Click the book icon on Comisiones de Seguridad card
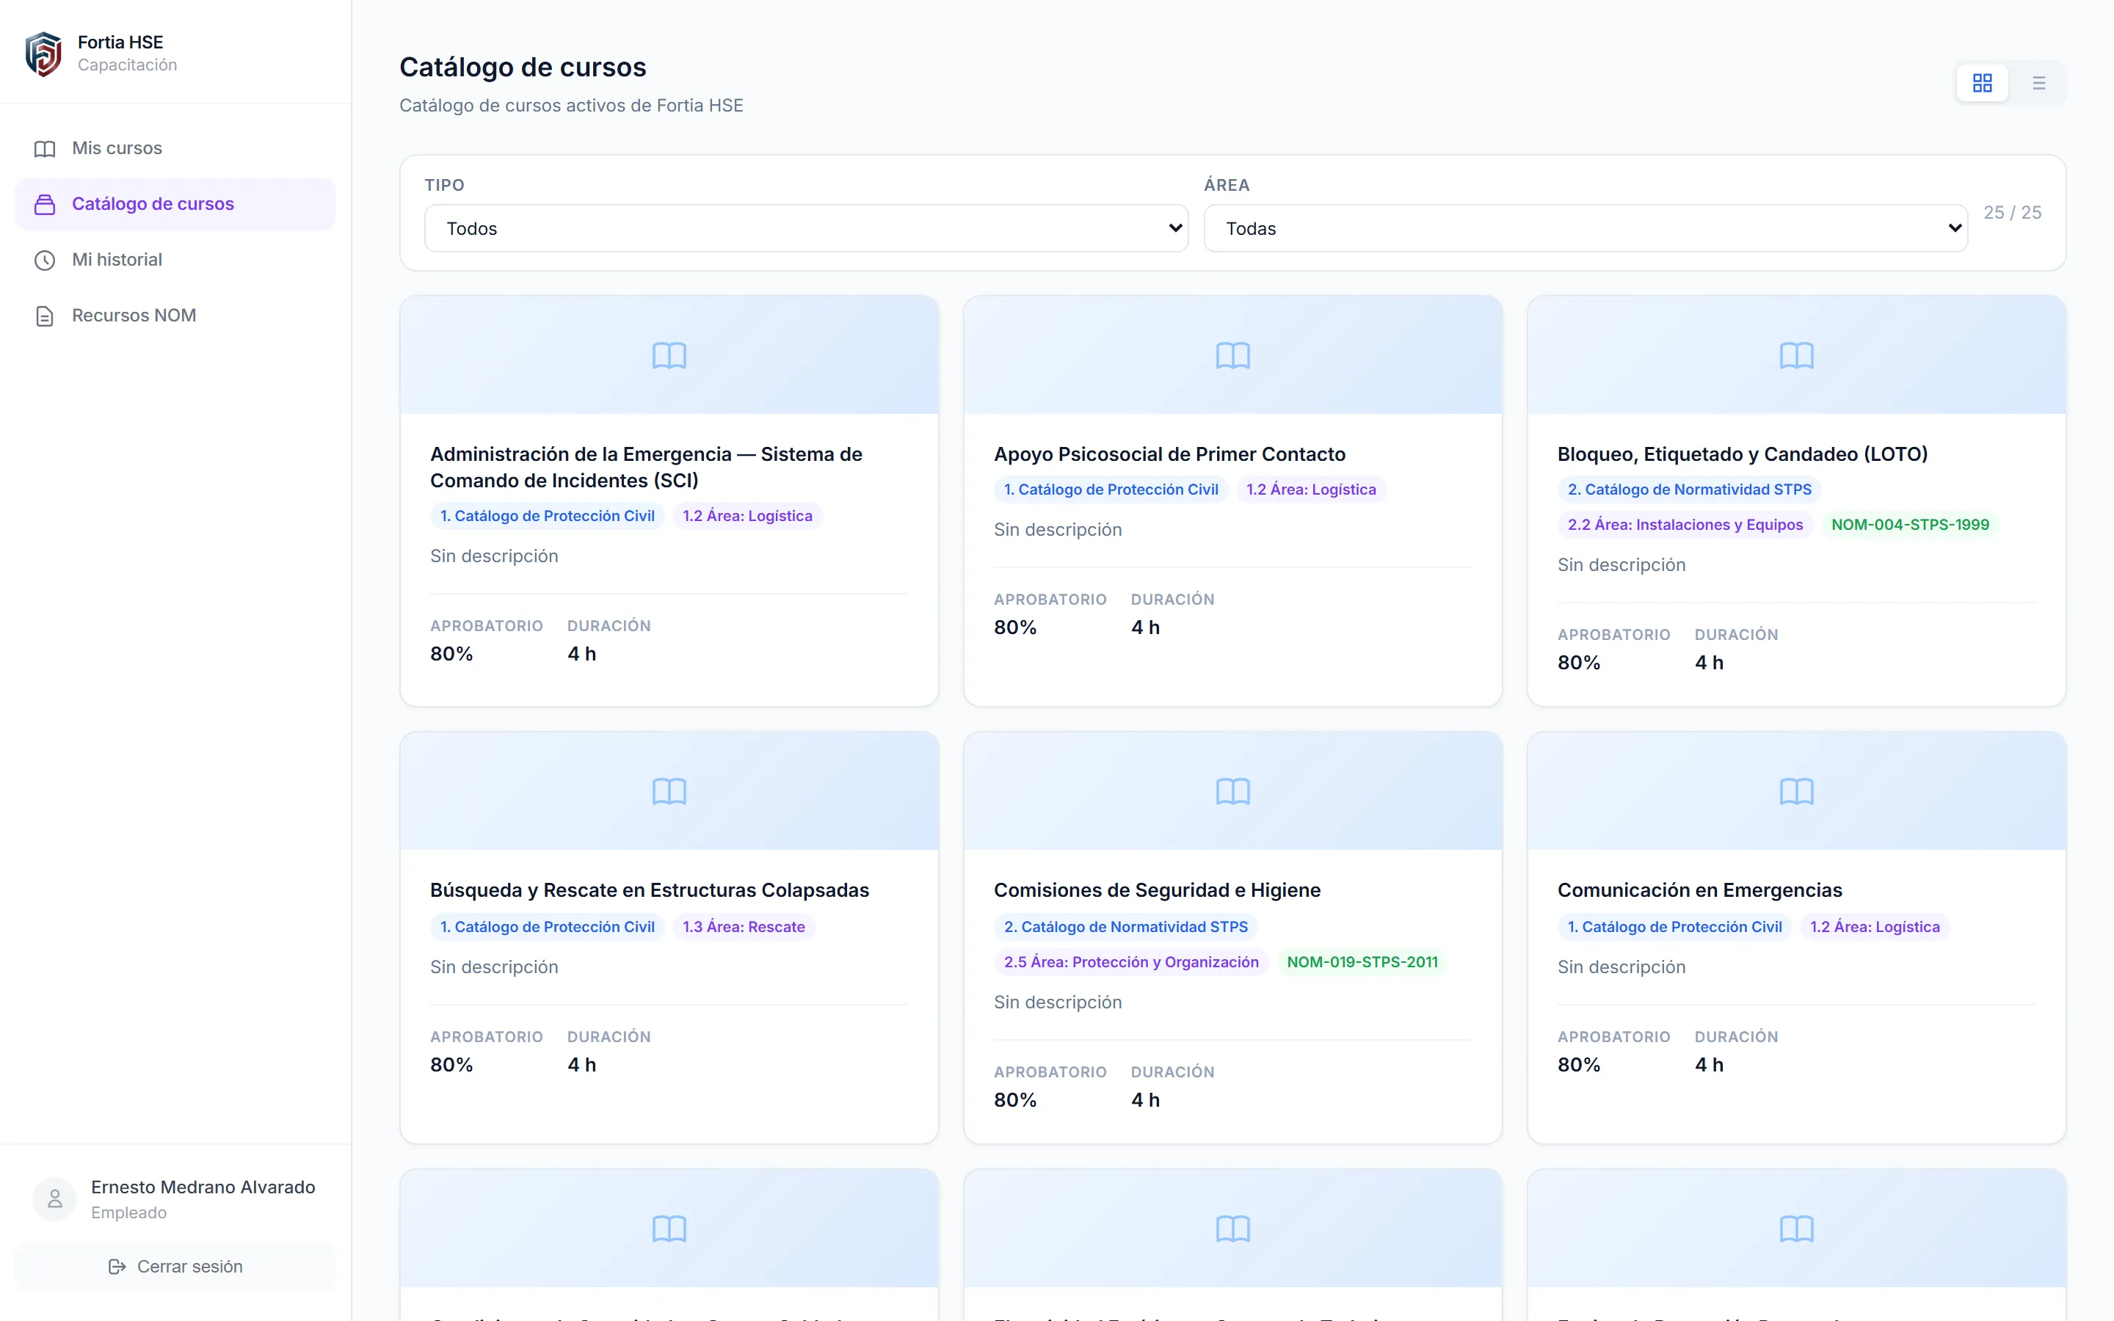This screenshot has height=1321, width=2114. pyautogui.click(x=1232, y=792)
